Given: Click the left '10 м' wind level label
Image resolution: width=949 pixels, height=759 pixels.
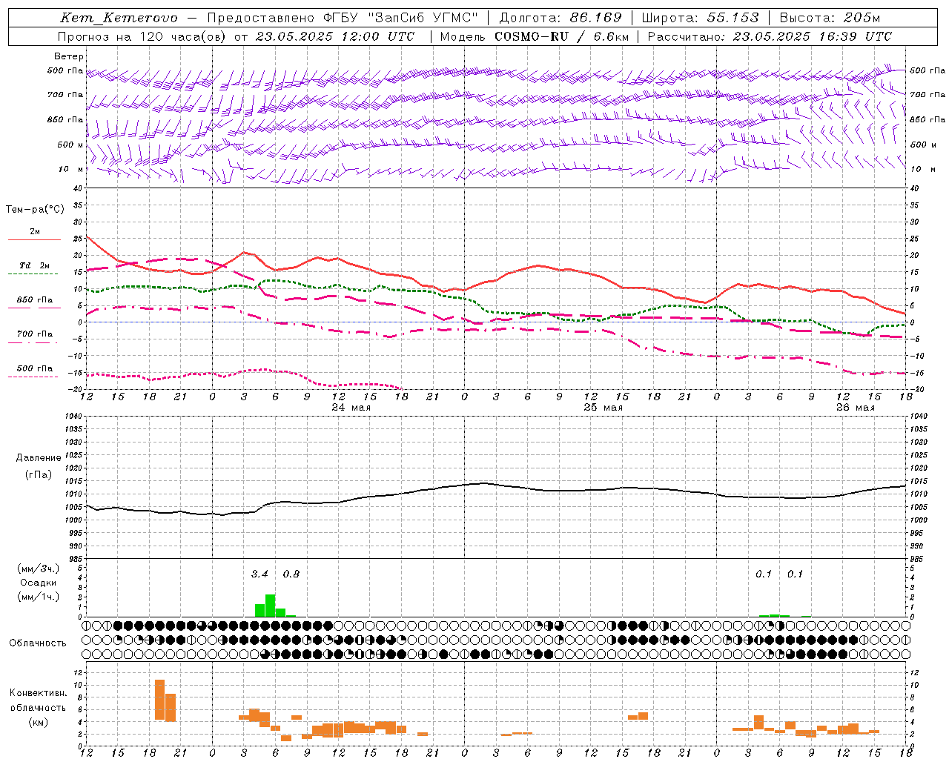Looking at the screenshot, I should [72, 169].
